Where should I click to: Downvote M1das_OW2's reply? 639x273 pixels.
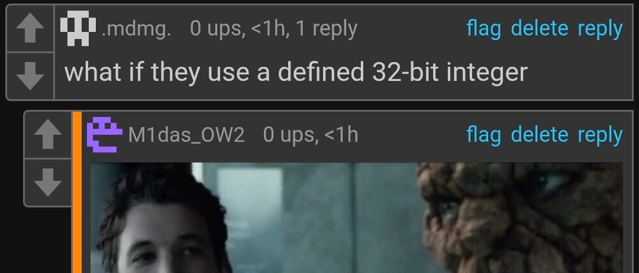[x=48, y=182]
